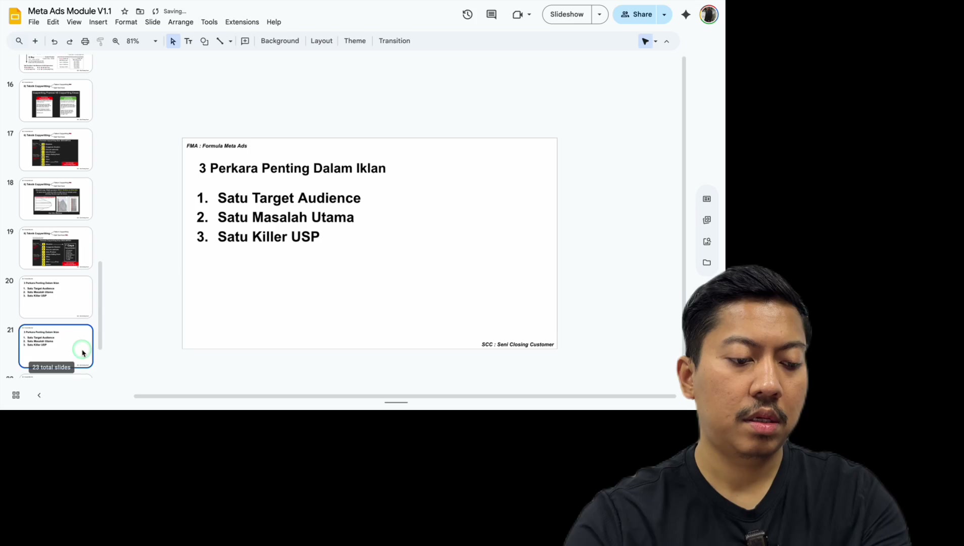Search the menus magnifier icon

coord(19,41)
